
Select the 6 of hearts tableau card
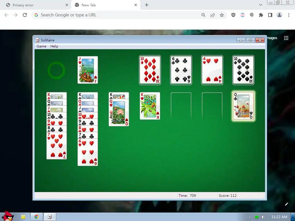tap(88, 152)
